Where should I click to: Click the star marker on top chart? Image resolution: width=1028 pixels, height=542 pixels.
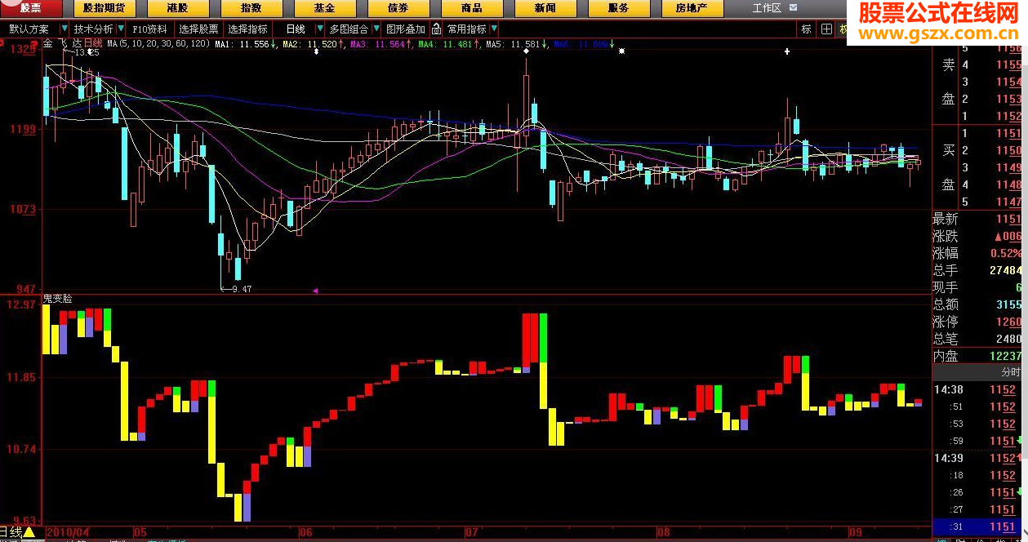click(x=622, y=51)
